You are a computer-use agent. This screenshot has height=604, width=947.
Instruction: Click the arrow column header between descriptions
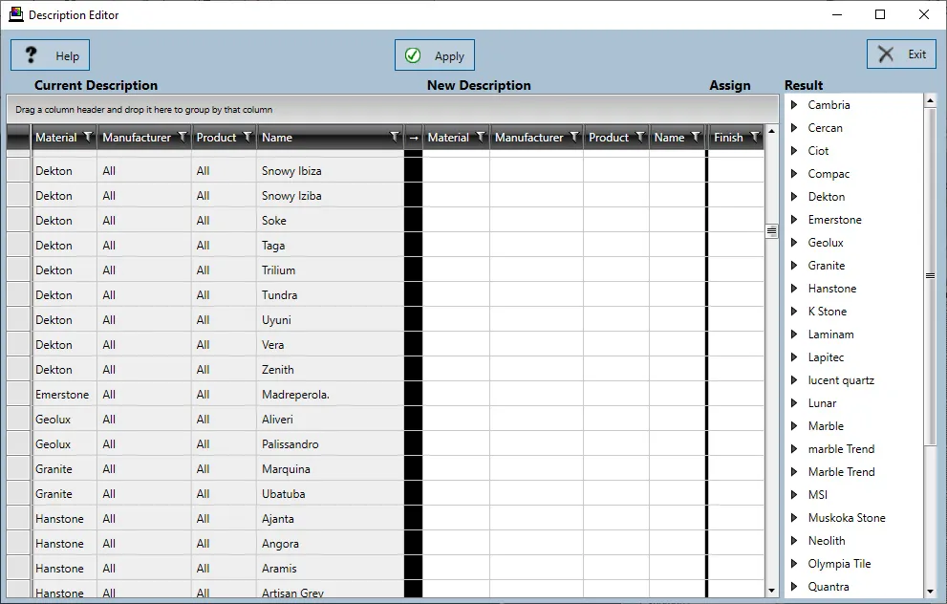413,138
